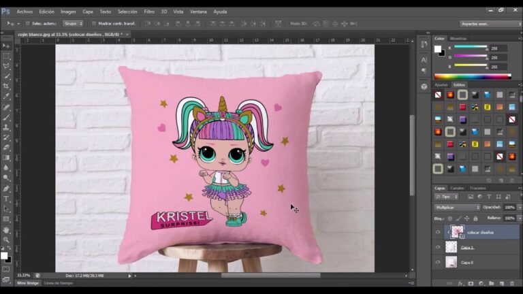This screenshot has width=523, height=294.
Task: Open the status bar info arrow
Action: [129, 276]
